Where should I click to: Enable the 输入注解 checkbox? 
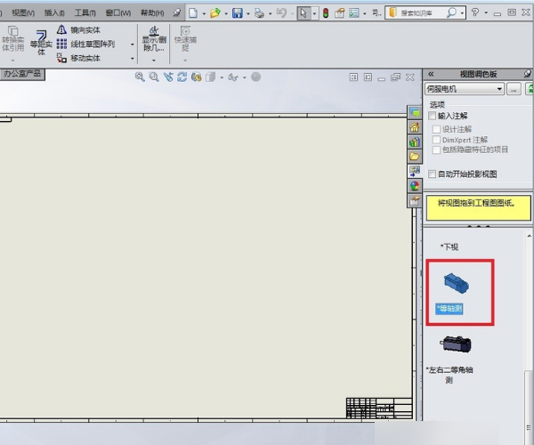(x=433, y=116)
